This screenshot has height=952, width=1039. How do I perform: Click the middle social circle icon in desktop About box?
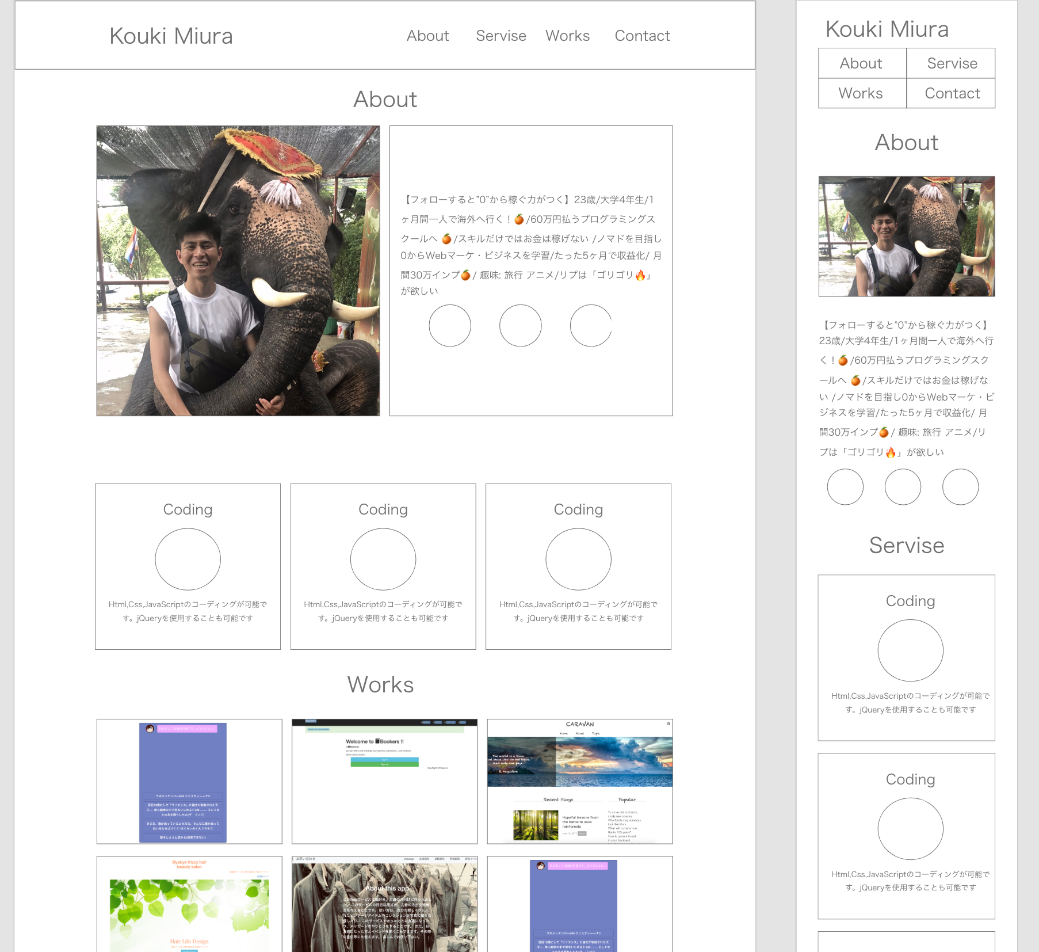[x=520, y=326]
